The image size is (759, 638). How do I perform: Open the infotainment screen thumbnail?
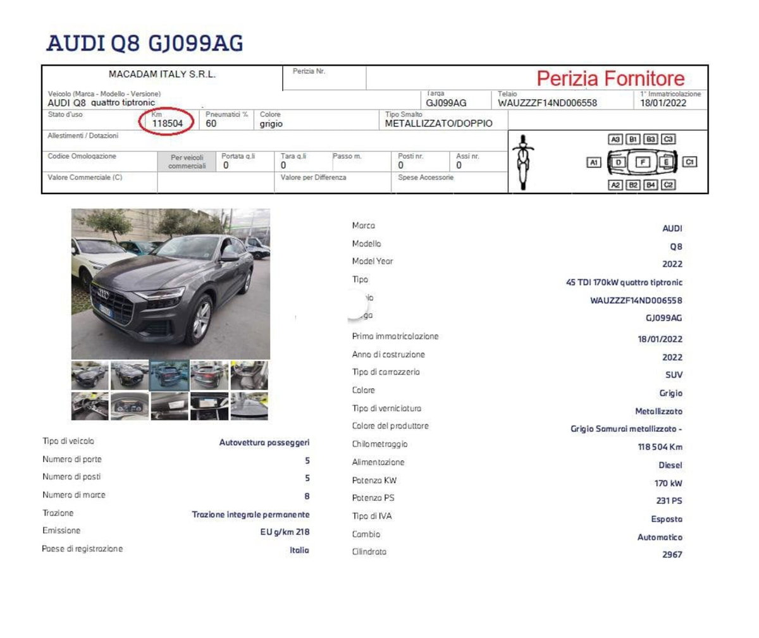click(209, 406)
